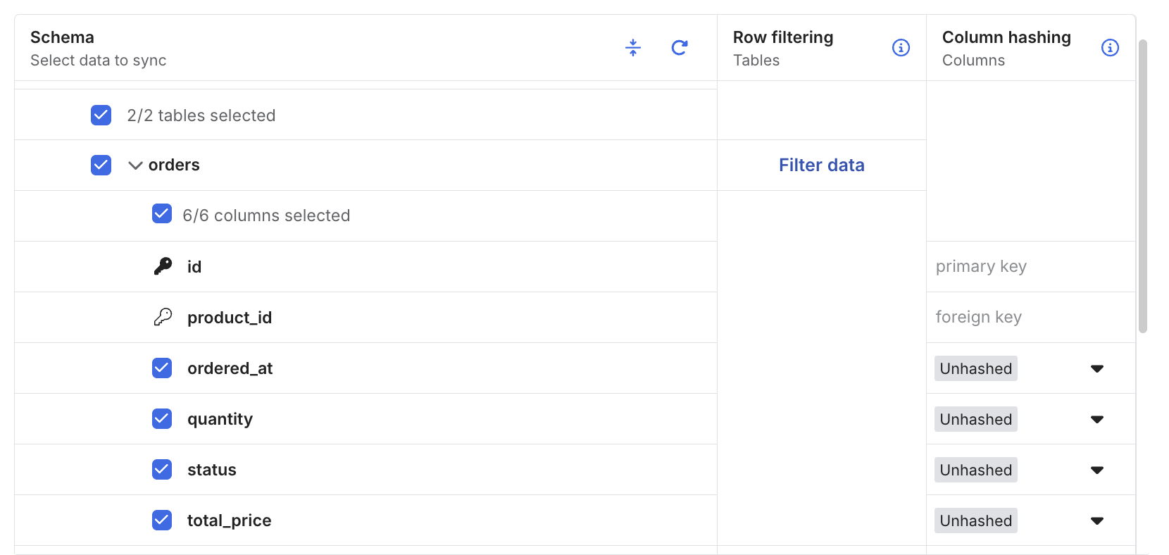The image size is (1169, 555).
Task: Deselect the ordered_at column checkbox
Action: tap(162, 368)
